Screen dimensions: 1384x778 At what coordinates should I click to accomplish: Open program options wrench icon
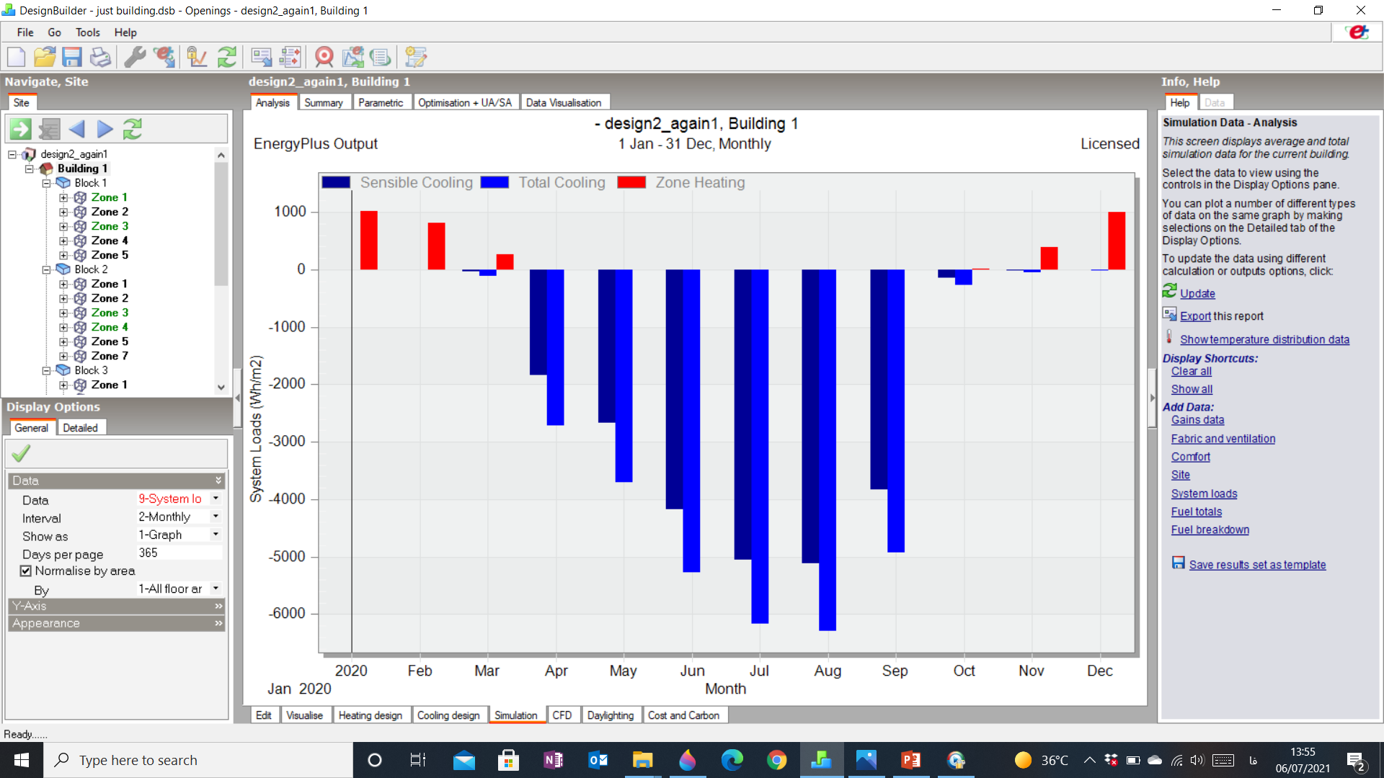(x=135, y=57)
